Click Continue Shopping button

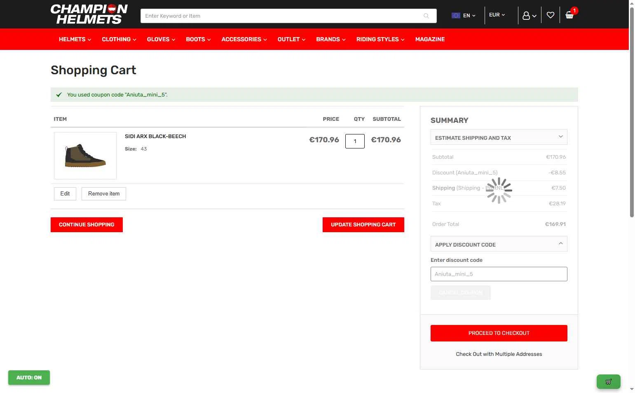[87, 225]
